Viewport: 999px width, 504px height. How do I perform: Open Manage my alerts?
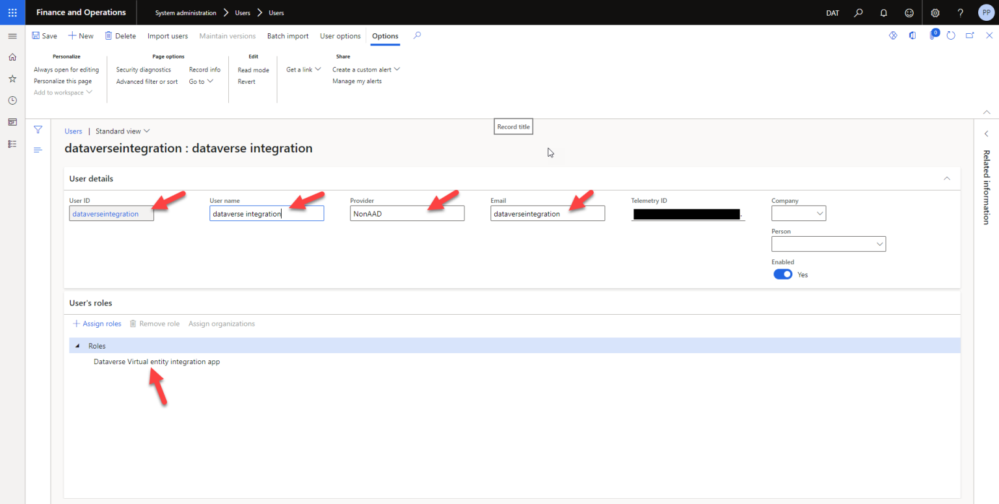(x=357, y=81)
